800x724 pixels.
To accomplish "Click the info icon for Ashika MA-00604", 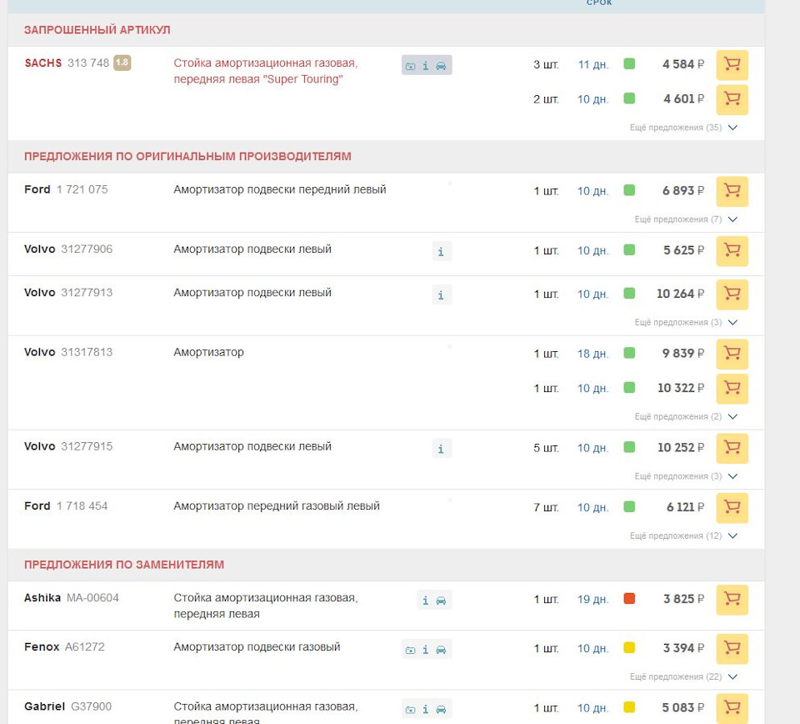I will (426, 600).
